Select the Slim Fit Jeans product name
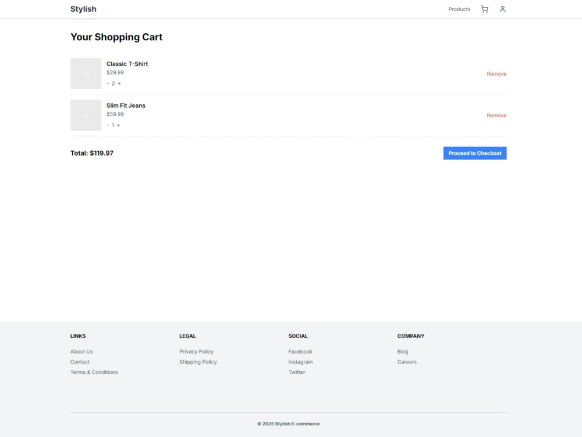 (126, 105)
